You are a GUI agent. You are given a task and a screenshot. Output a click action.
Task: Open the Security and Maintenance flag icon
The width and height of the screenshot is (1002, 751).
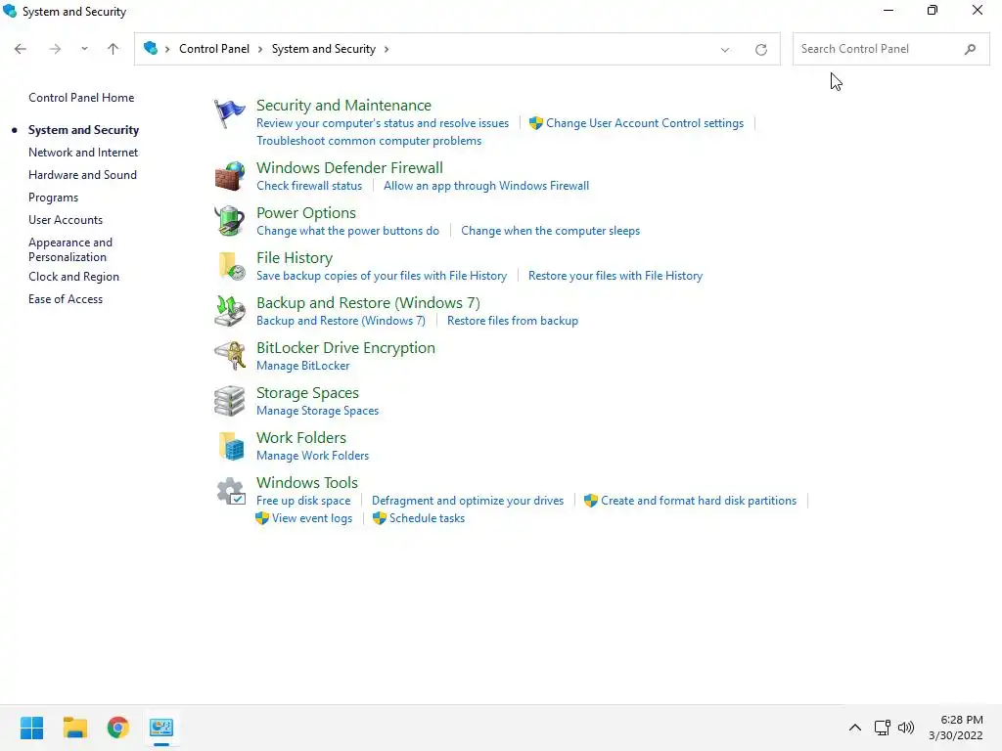pyautogui.click(x=229, y=113)
